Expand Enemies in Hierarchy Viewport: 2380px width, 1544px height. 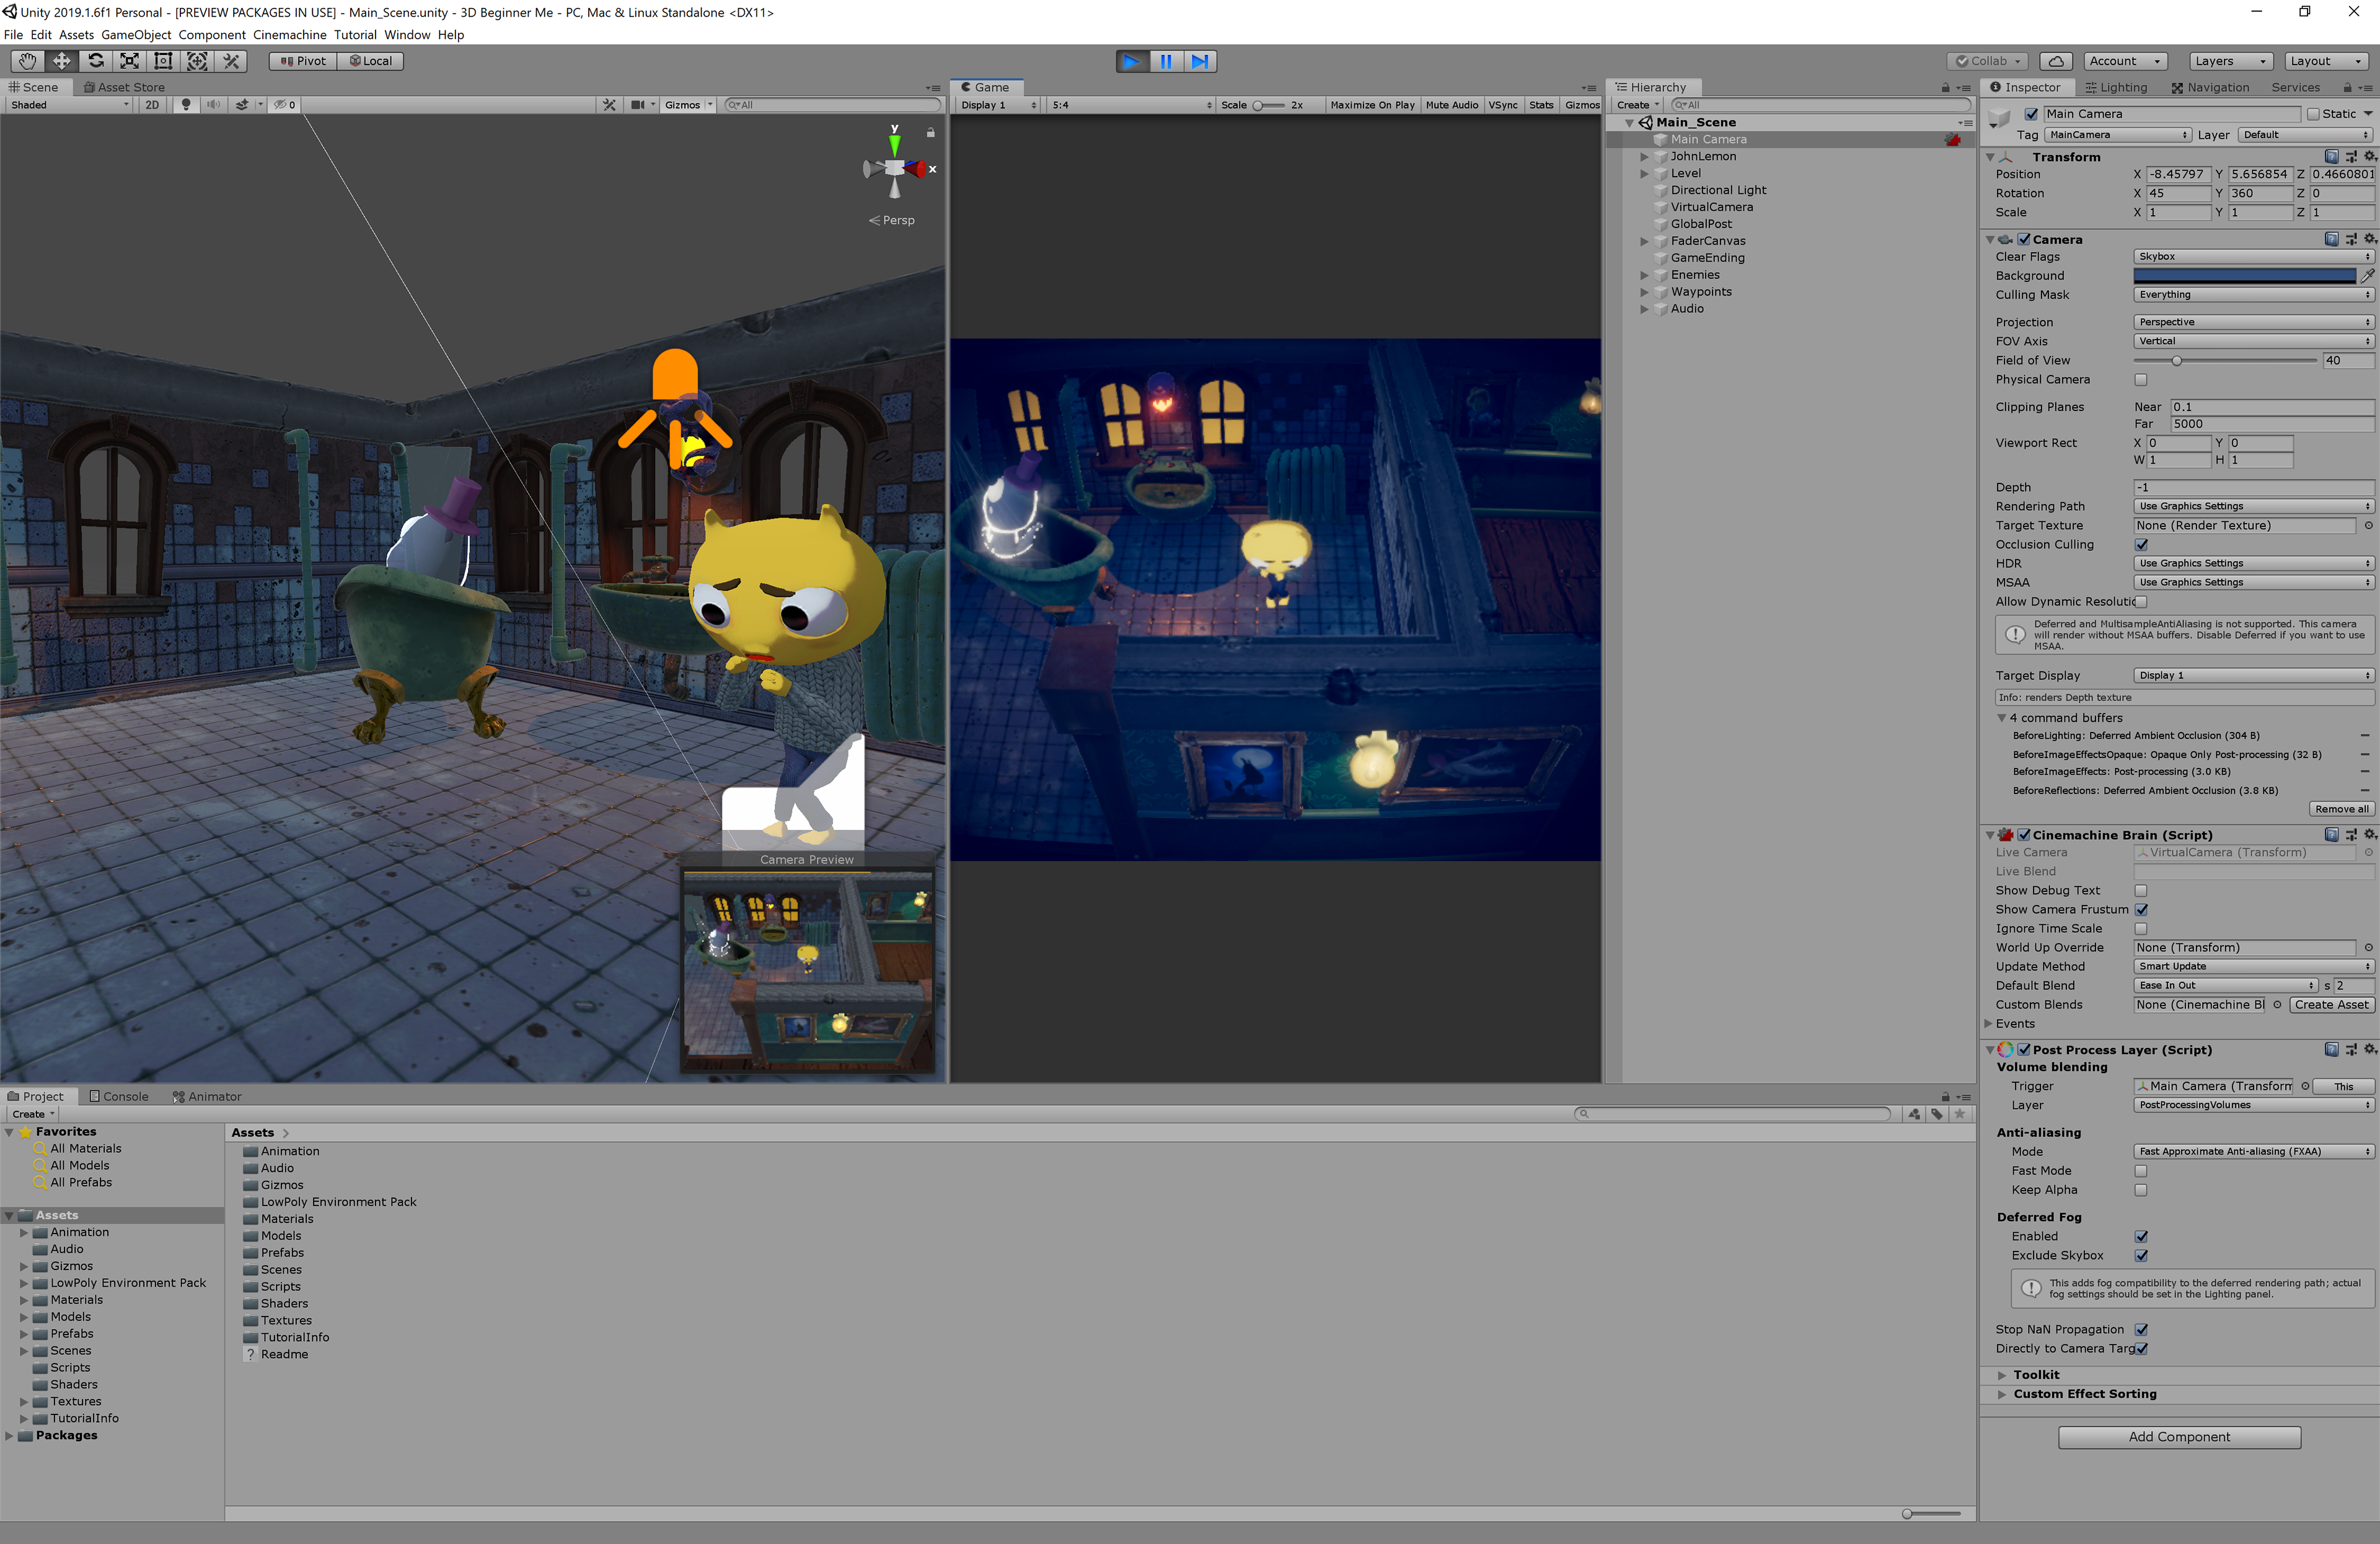(x=1644, y=275)
